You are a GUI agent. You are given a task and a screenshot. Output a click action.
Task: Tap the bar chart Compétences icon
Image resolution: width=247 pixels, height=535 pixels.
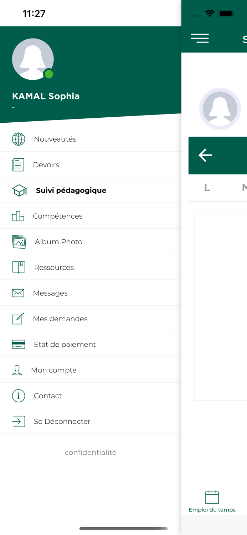[18, 216]
